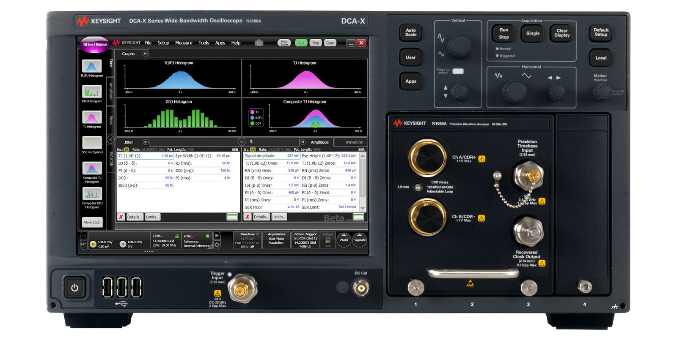Click the camera screenshot icon
This screenshot has width=677, height=340.
point(259,43)
